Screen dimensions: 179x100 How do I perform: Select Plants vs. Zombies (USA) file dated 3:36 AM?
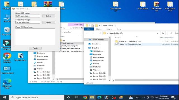pyautogui.click(x=130, y=44)
